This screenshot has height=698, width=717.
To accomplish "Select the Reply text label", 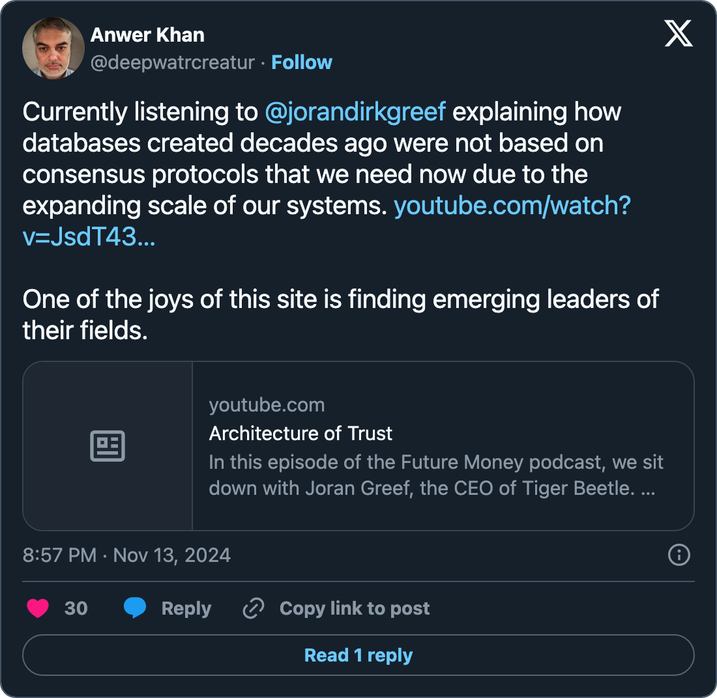I will point(186,609).
